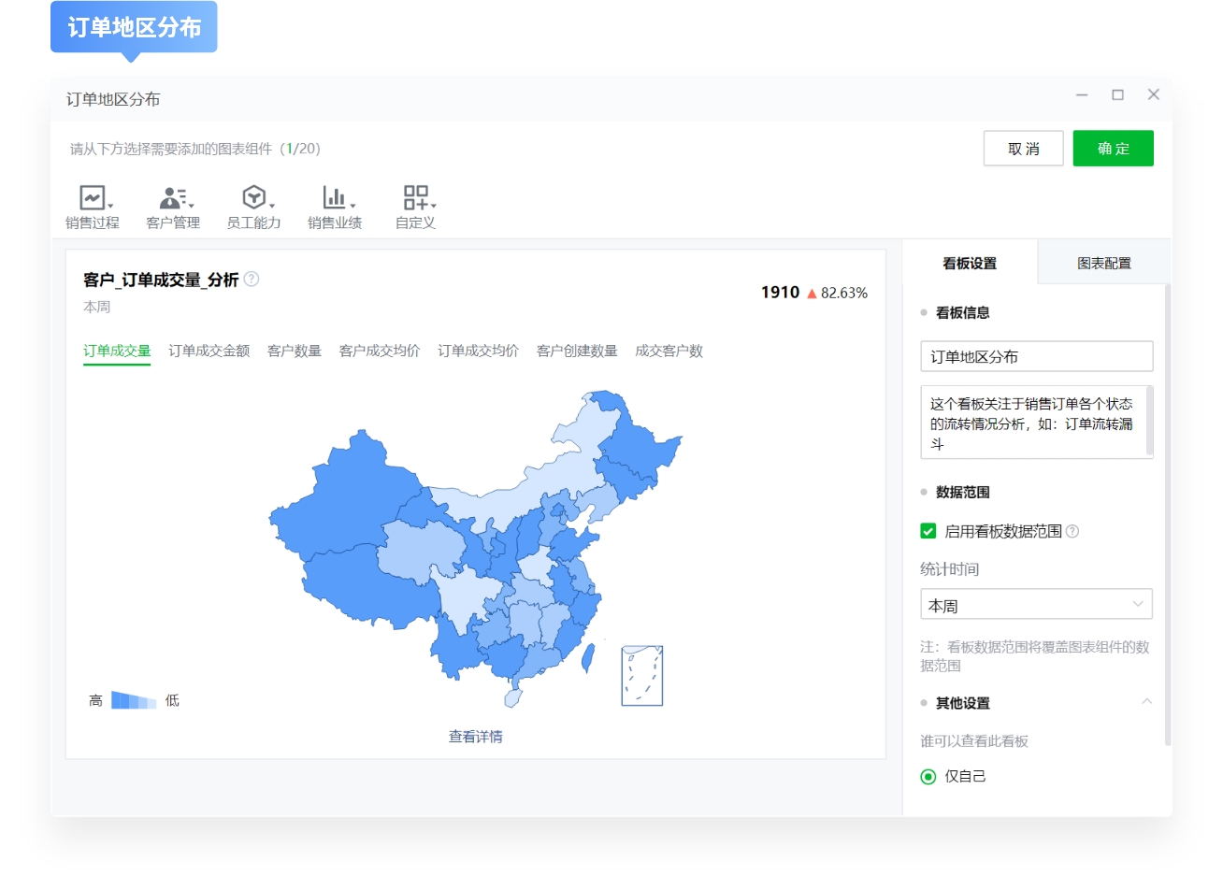Select the 客户成交均价 metric tab
The image size is (1223, 890).
click(x=380, y=351)
